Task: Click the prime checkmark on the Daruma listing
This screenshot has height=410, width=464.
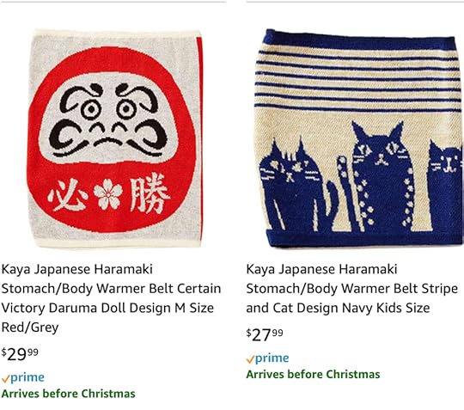Action: pos(5,379)
